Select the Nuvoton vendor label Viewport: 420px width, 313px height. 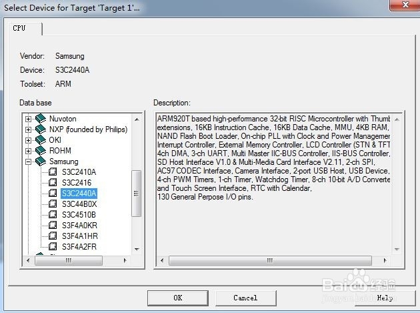63,119
